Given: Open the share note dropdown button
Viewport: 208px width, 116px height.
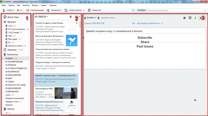Looking at the screenshot, I should pyautogui.click(x=203, y=18).
